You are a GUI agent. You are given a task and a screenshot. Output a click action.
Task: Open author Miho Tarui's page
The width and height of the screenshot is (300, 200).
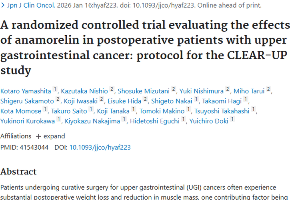(x=250, y=91)
